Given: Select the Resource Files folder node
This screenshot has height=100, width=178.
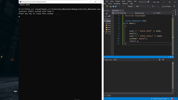Looking at the screenshot, I should [x=109, y=29].
